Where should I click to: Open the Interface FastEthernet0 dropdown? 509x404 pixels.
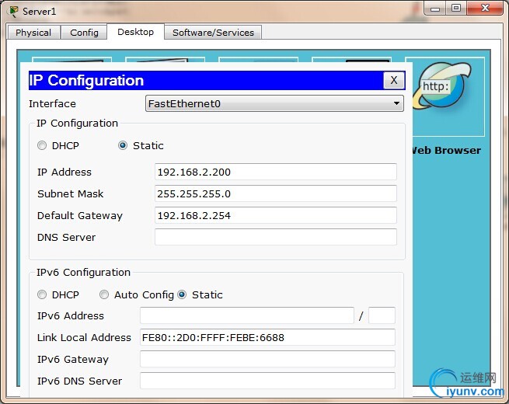pyautogui.click(x=274, y=103)
